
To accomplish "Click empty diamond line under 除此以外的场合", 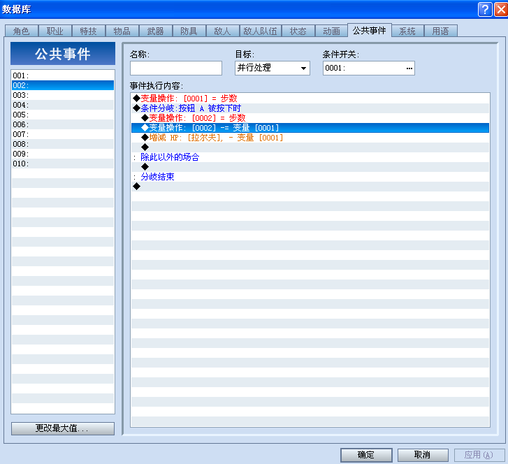I will (310, 167).
